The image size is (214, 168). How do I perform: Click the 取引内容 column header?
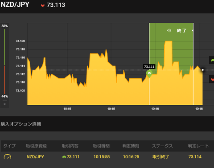click(x=70, y=146)
